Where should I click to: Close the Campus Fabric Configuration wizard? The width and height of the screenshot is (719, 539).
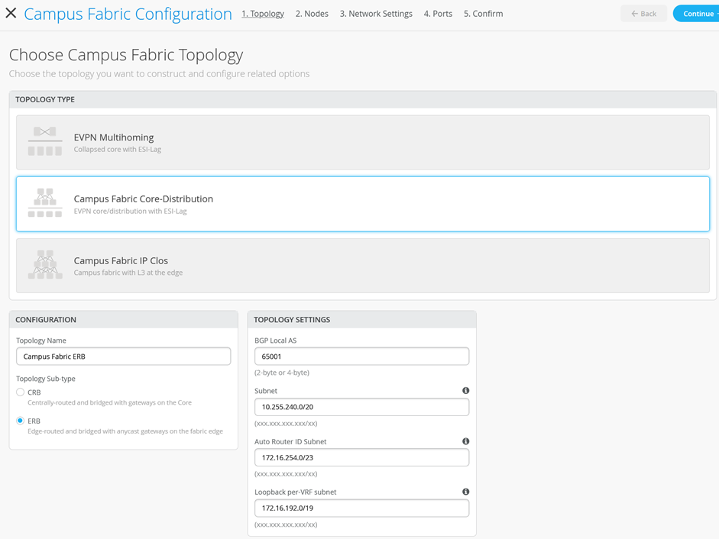click(11, 13)
